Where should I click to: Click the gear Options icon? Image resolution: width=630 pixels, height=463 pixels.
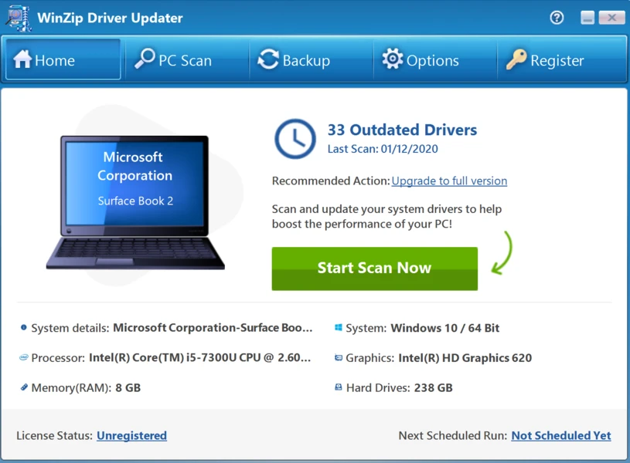point(393,59)
